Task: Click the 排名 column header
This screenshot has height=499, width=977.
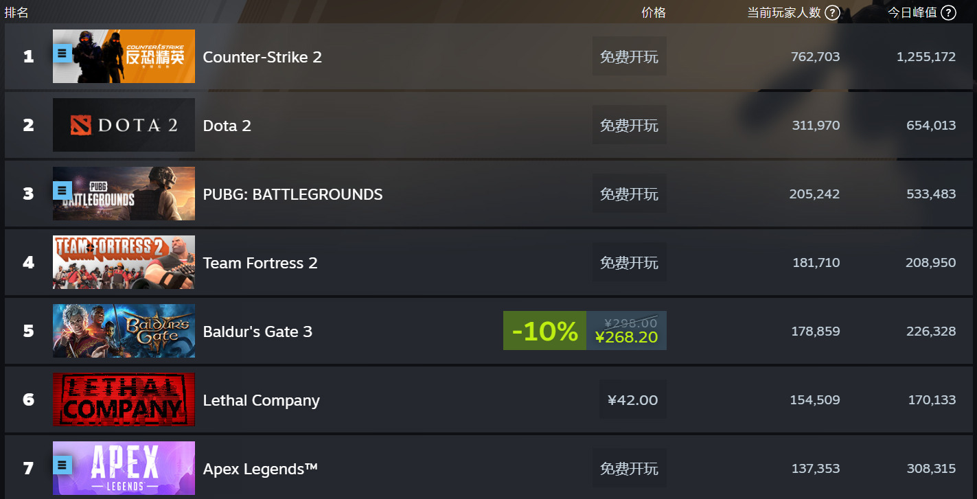Action: 16,12
